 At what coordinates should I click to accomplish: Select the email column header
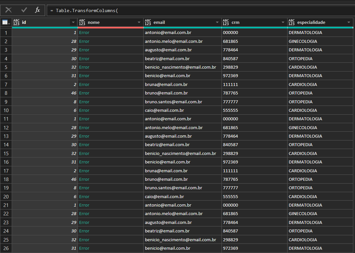pyautogui.click(x=183, y=22)
